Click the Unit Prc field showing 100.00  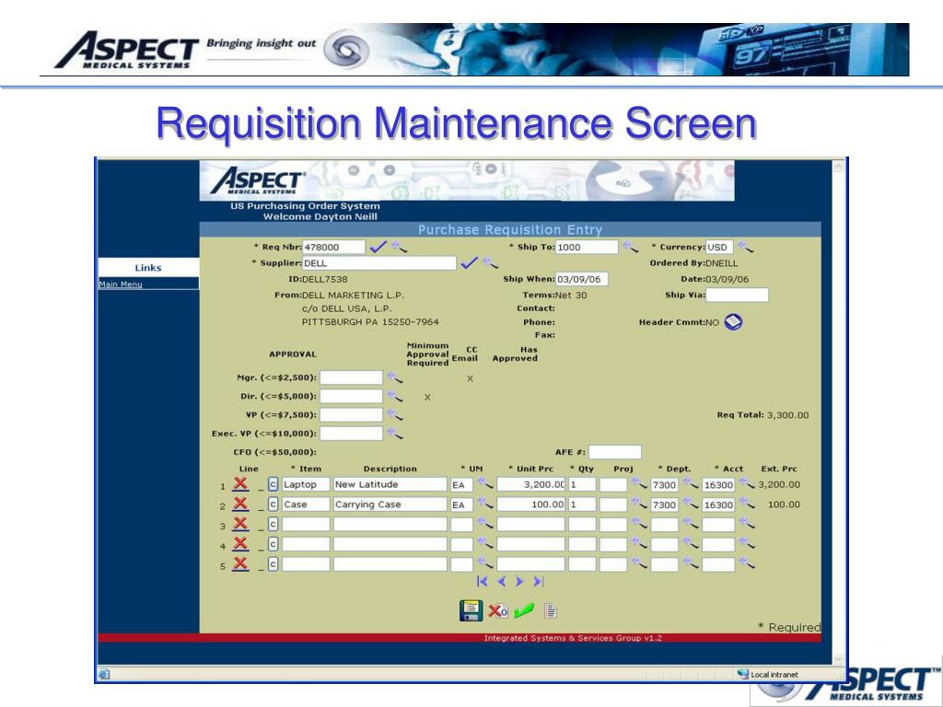pos(531,504)
